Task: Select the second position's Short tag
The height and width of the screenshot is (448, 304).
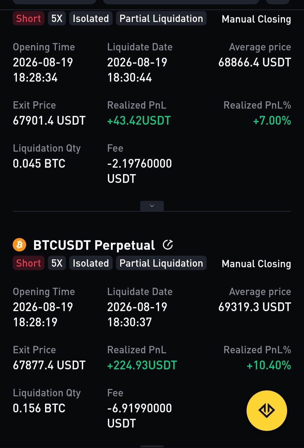Action: [28, 263]
